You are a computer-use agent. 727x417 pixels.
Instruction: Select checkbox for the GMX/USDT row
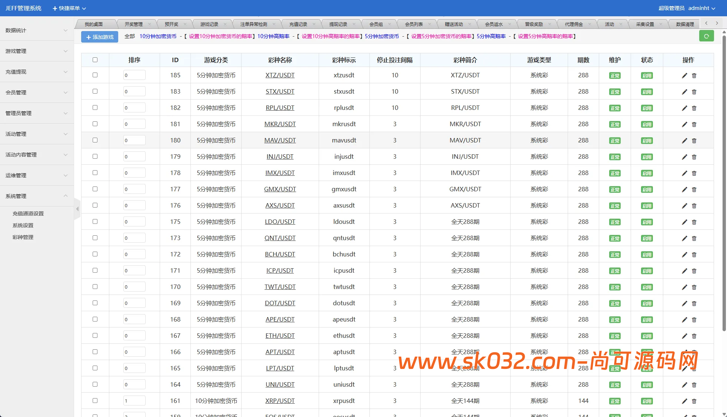[95, 189]
